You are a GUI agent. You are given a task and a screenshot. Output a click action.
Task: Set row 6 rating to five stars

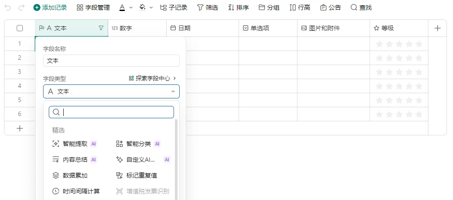(419, 114)
